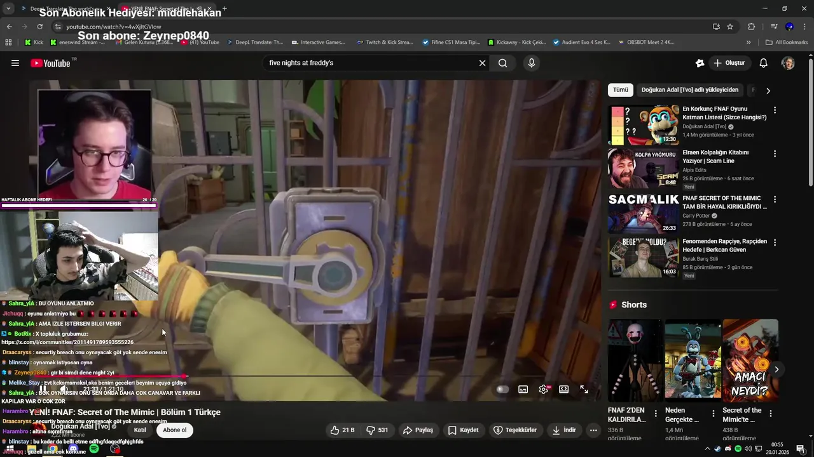Screen dimensions: 814x457
Task: Open the Elraen Kolpalığın Kitabını Yazıyor video title
Action: 715,157
